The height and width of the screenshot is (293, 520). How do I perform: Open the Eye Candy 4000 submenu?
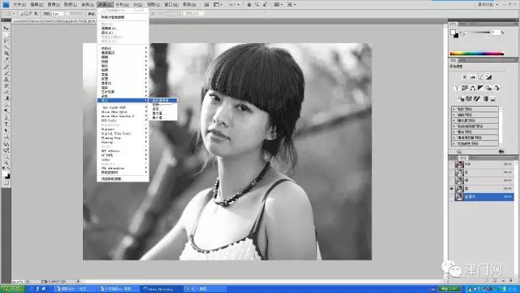[x=123, y=107]
